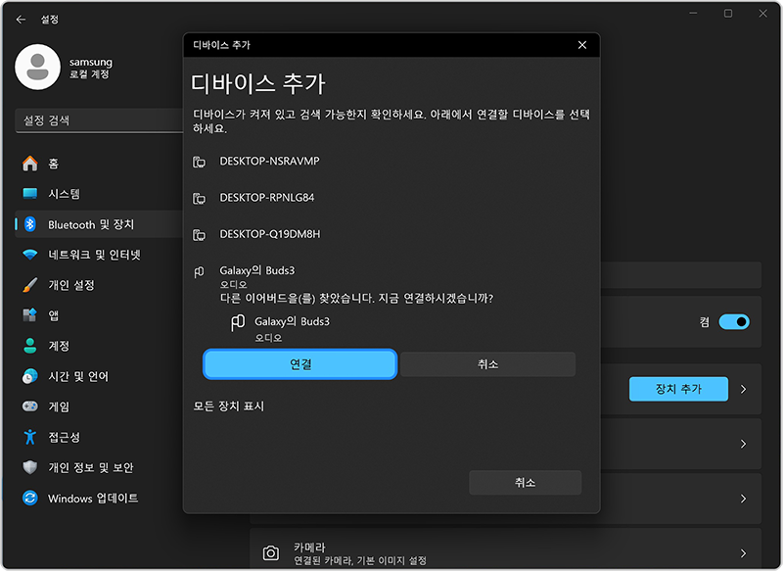The image size is (783, 572).
Task: Toggle the Bluetooth 켬 switch
Action: pyautogui.click(x=734, y=321)
